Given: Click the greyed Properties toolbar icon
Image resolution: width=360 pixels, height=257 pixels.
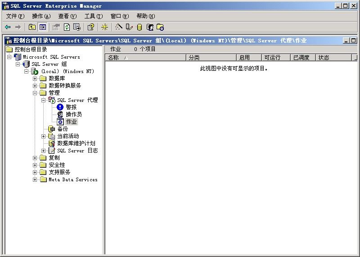Looking at the screenshot, I should point(56,27).
